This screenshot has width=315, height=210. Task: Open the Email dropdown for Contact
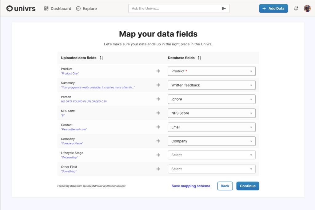pyautogui.click(x=212, y=127)
